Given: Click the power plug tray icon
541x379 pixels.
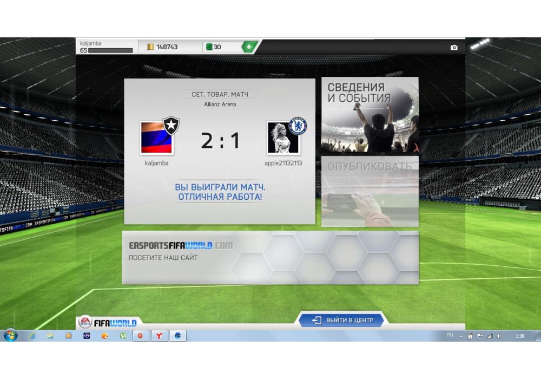Looking at the screenshot, I should (x=470, y=336).
